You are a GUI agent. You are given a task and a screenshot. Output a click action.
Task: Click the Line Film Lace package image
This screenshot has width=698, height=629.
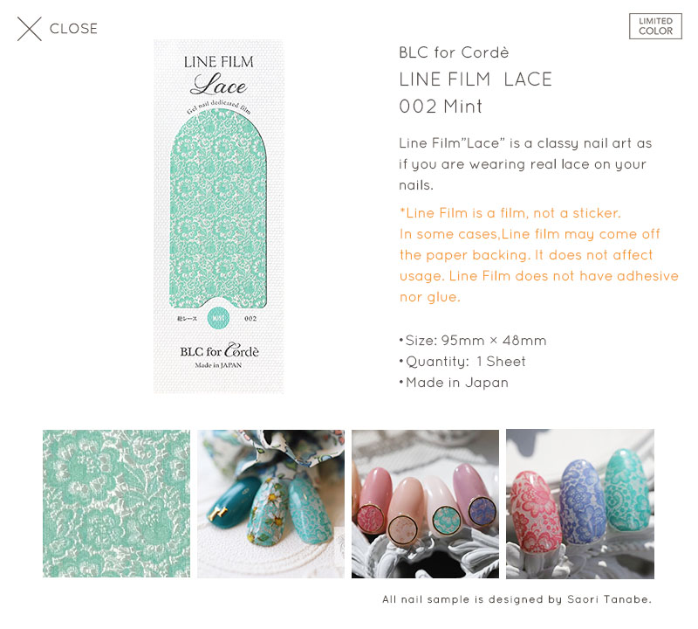click(x=219, y=216)
